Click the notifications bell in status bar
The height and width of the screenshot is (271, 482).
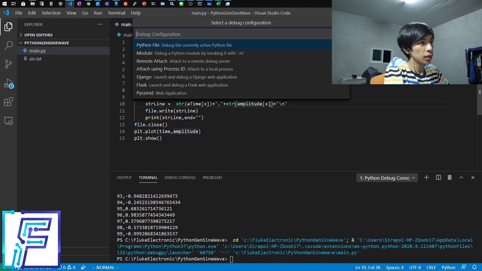point(474,268)
